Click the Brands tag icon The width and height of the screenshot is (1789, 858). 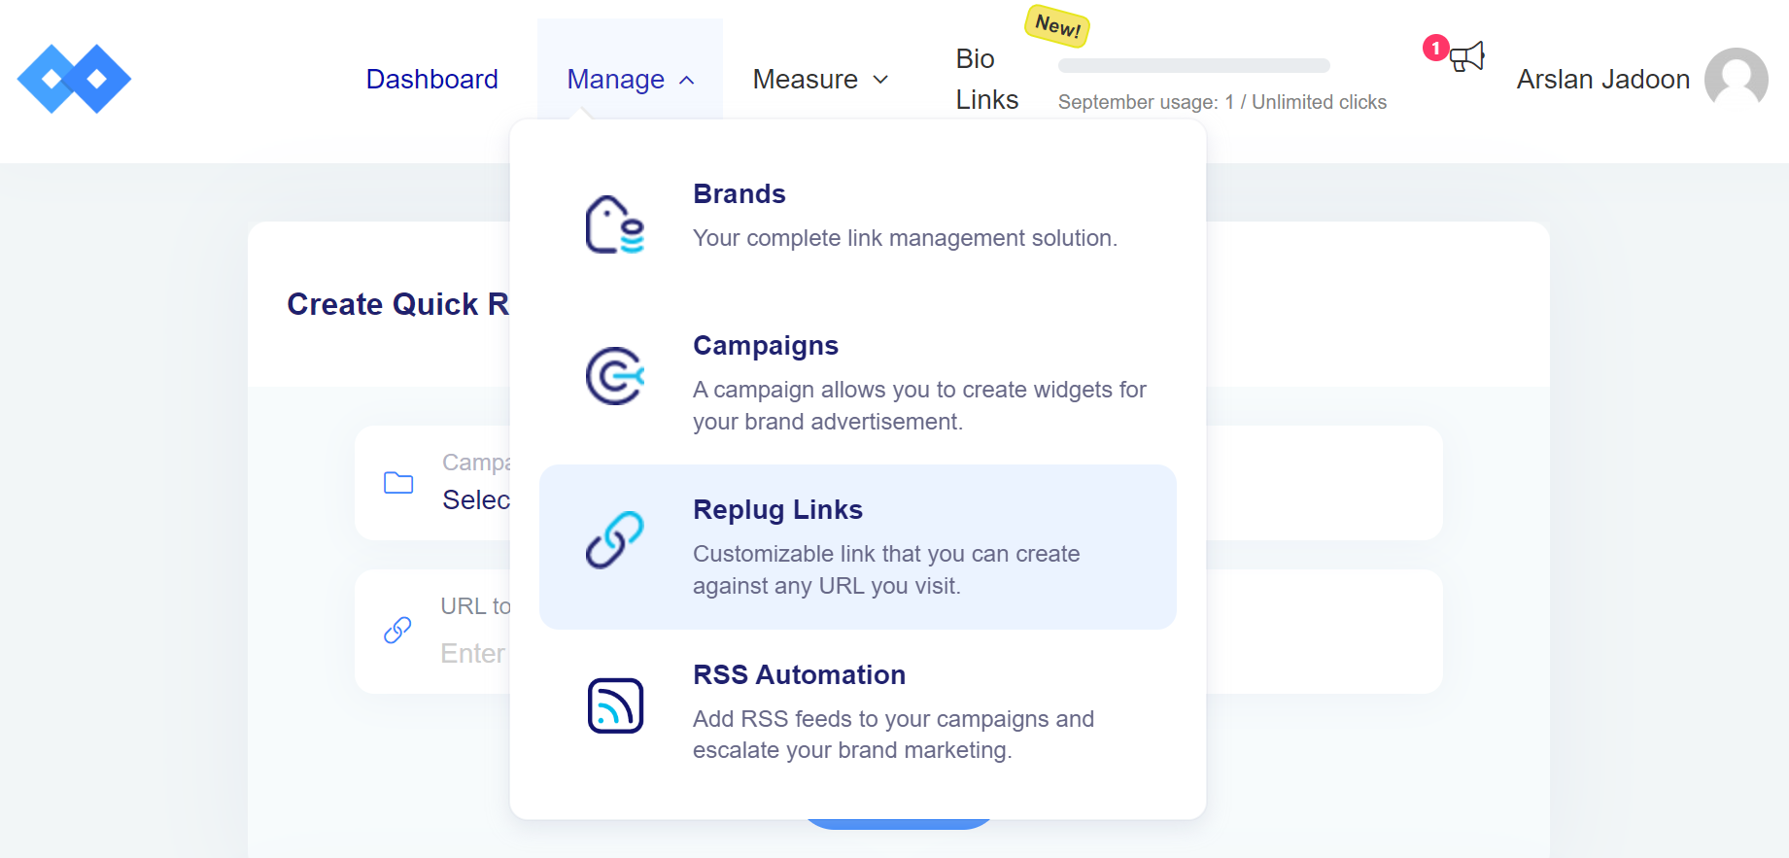pyautogui.click(x=615, y=224)
